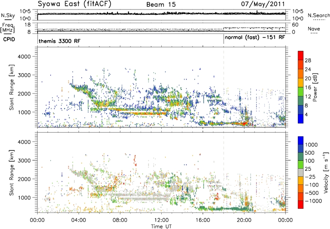330x229 pixels.
Task: Click the 'Power [dB]' color bar label
Action: pos(315,87)
